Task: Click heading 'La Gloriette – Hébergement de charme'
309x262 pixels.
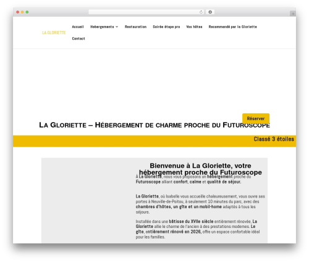Action: click(x=154, y=125)
